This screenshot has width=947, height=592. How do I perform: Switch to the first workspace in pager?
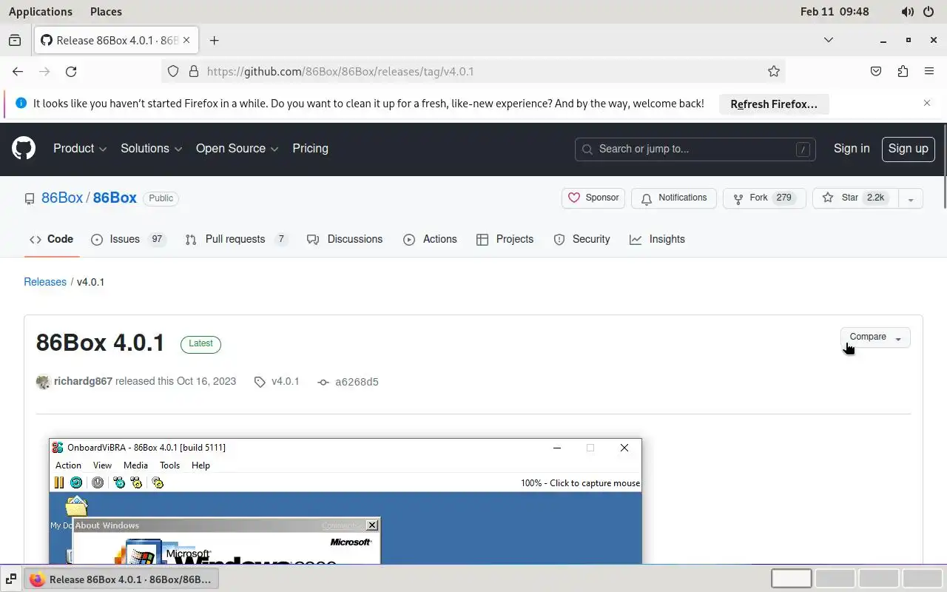point(792,579)
